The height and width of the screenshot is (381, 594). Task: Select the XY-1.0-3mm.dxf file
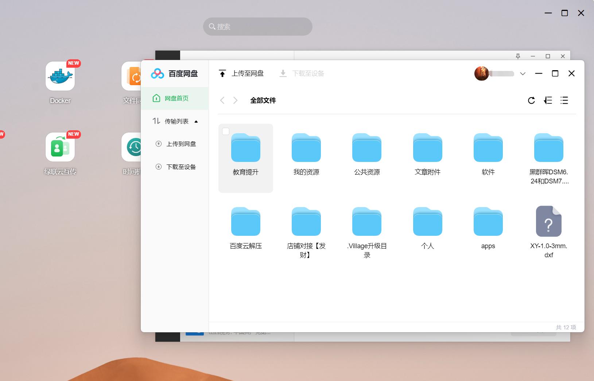pos(548,229)
